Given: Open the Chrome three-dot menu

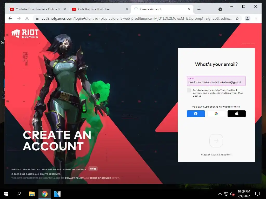Looking at the screenshot, I should (x=256, y=18).
